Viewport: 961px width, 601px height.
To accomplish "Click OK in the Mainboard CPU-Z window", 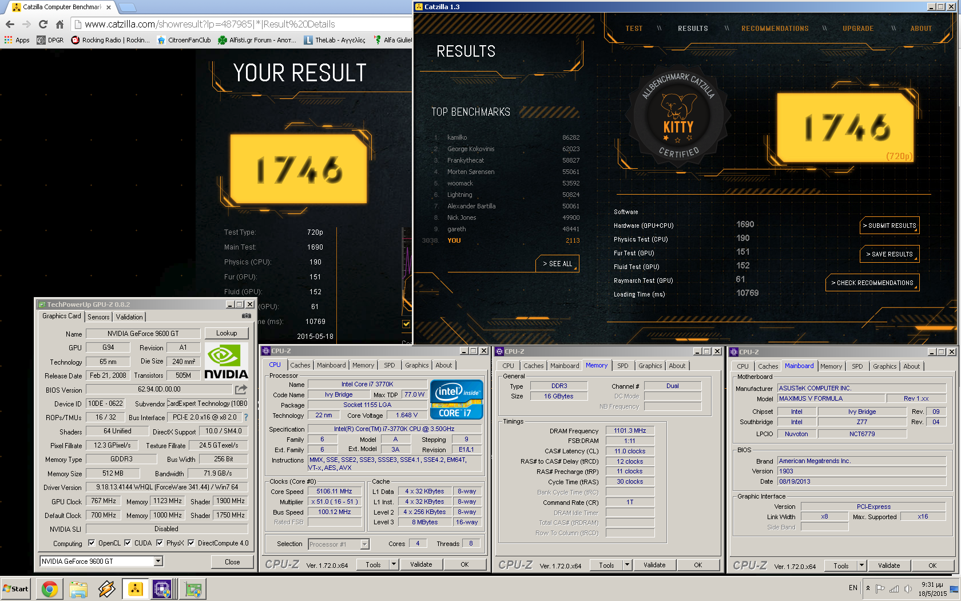I will [x=932, y=566].
